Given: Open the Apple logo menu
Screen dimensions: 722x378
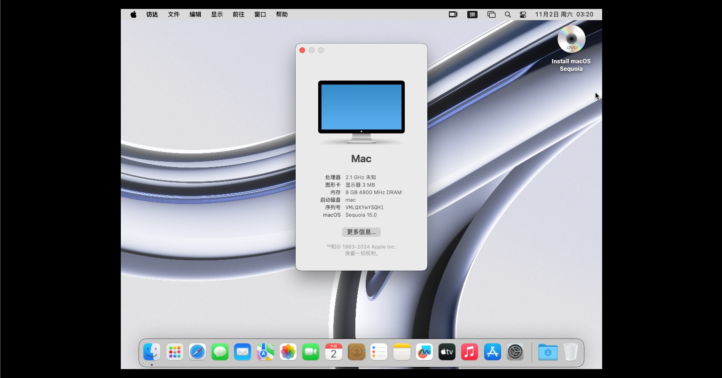Looking at the screenshot, I should (133, 15).
